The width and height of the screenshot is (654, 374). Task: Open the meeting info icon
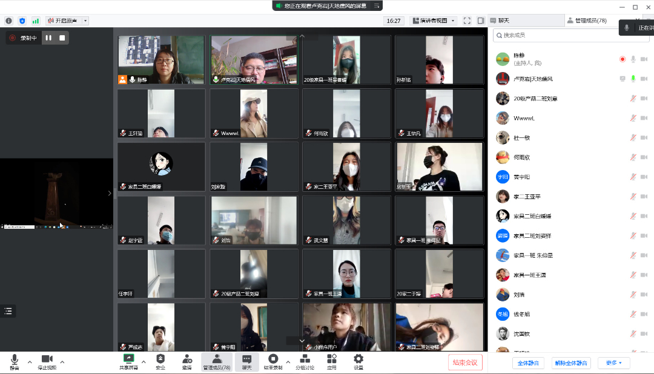(x=8, y=21)
